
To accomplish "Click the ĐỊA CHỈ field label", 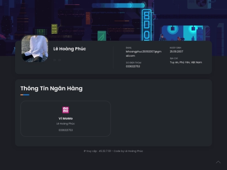I will 174,58.
